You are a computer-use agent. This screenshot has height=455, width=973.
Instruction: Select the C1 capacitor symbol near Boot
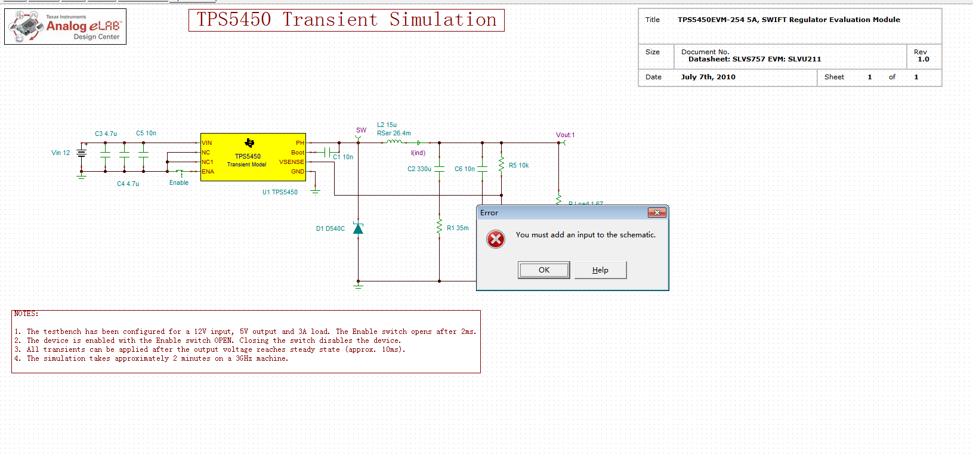click(327, 152)
